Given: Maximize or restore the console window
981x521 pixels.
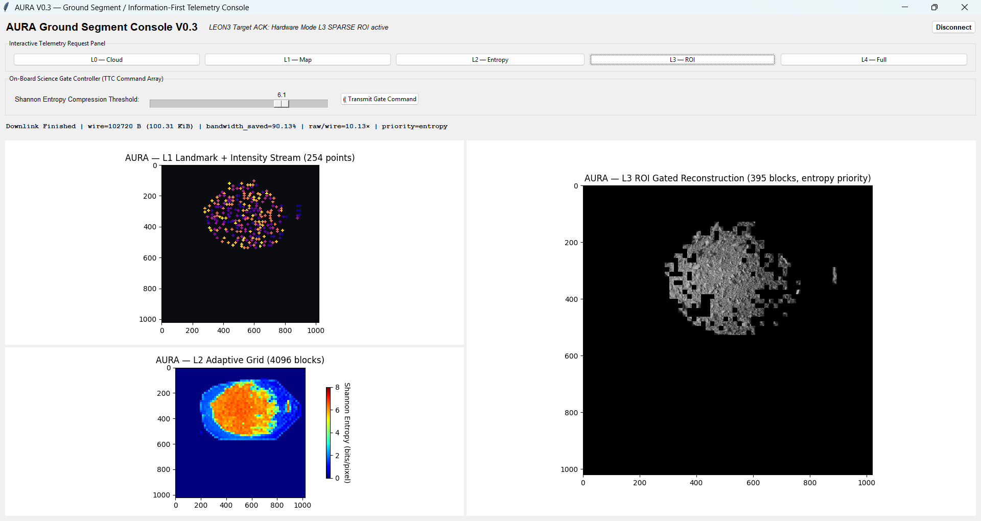Looking at the screenshot, I should 935,7.
